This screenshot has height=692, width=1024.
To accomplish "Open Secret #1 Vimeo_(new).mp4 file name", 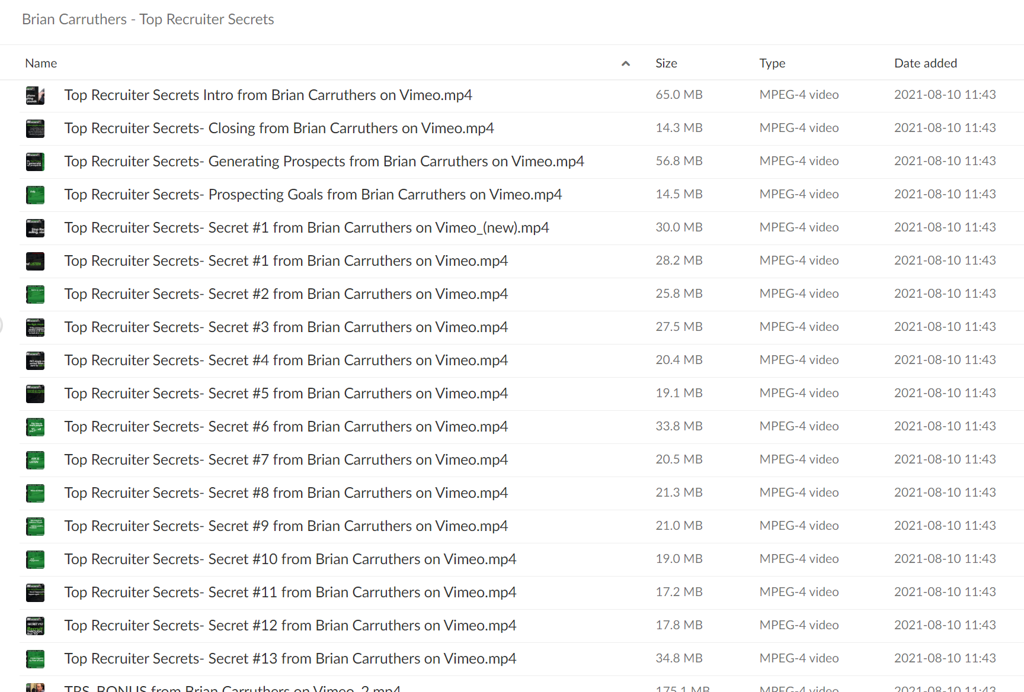I will click(x=306, y=228).
